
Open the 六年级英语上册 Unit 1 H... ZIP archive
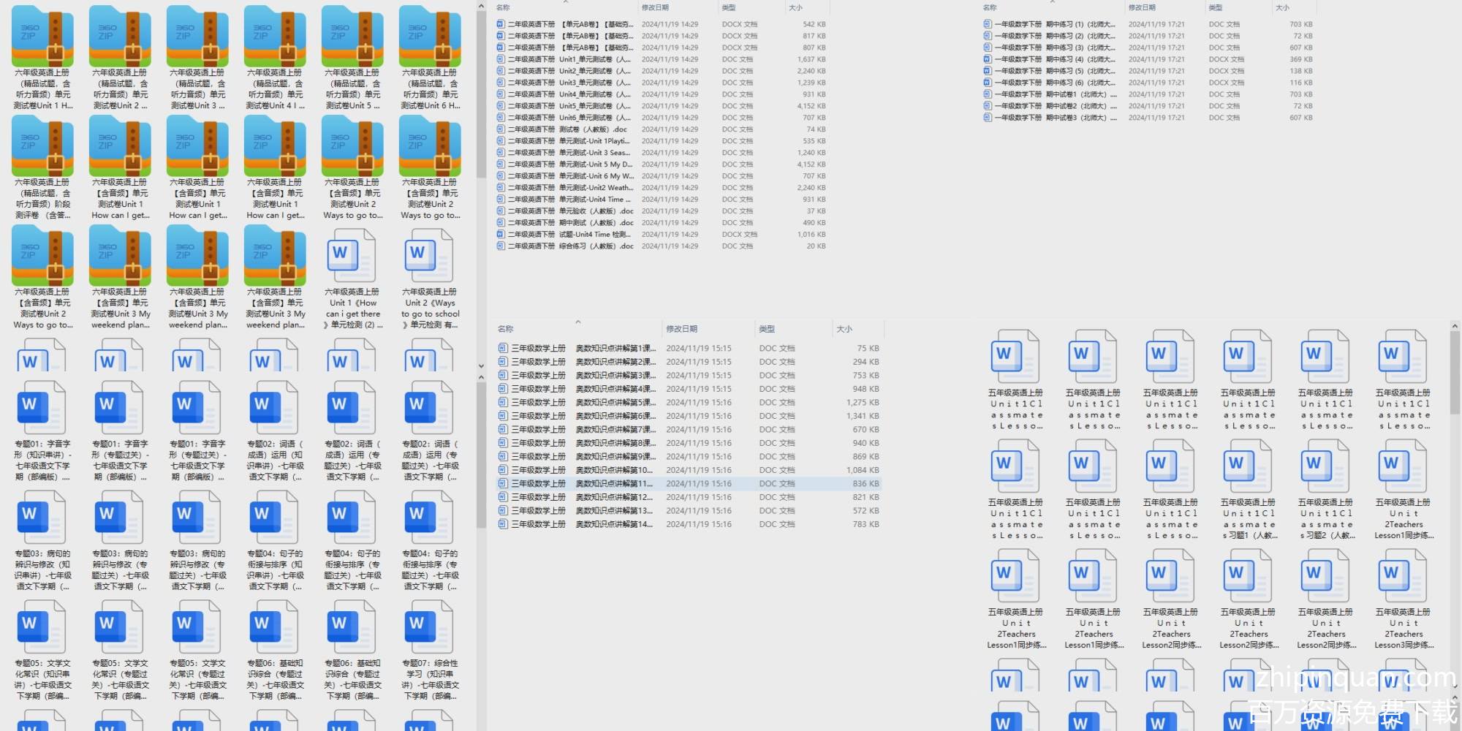[42, 37]
